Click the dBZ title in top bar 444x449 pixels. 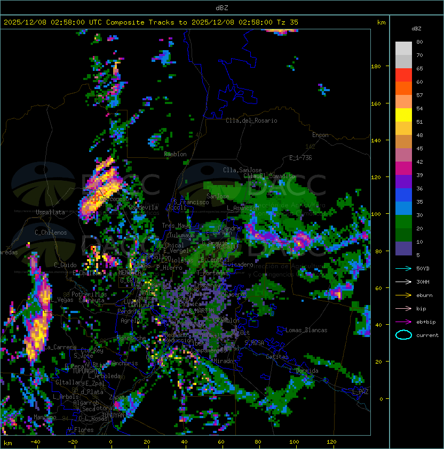coord(222,7)
